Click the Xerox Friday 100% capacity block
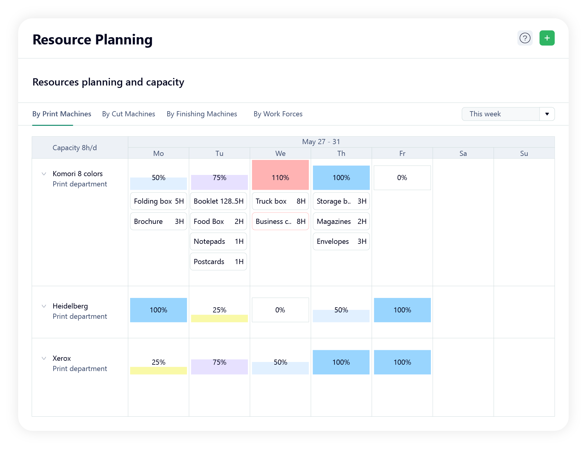Viewport: 587px width, 449px height. click(x=402, y=362)
